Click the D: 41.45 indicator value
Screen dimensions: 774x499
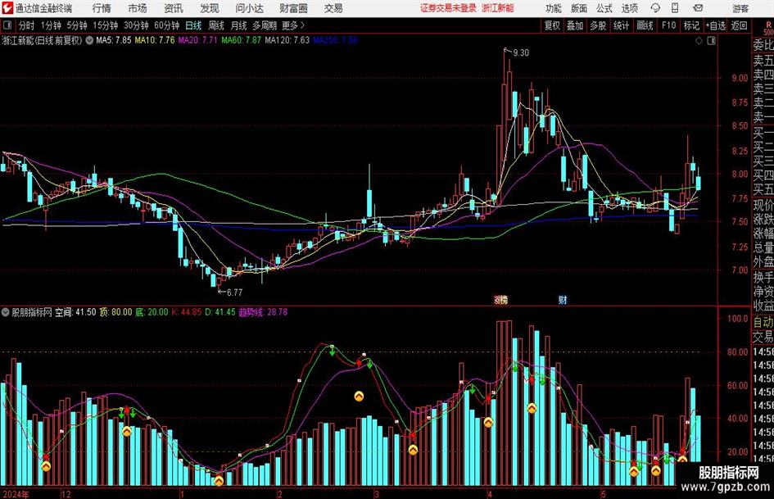pos(220,312)
